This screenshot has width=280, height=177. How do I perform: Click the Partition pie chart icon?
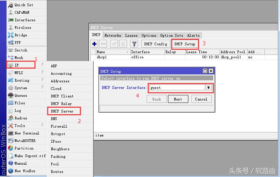(x=11, y=148)
